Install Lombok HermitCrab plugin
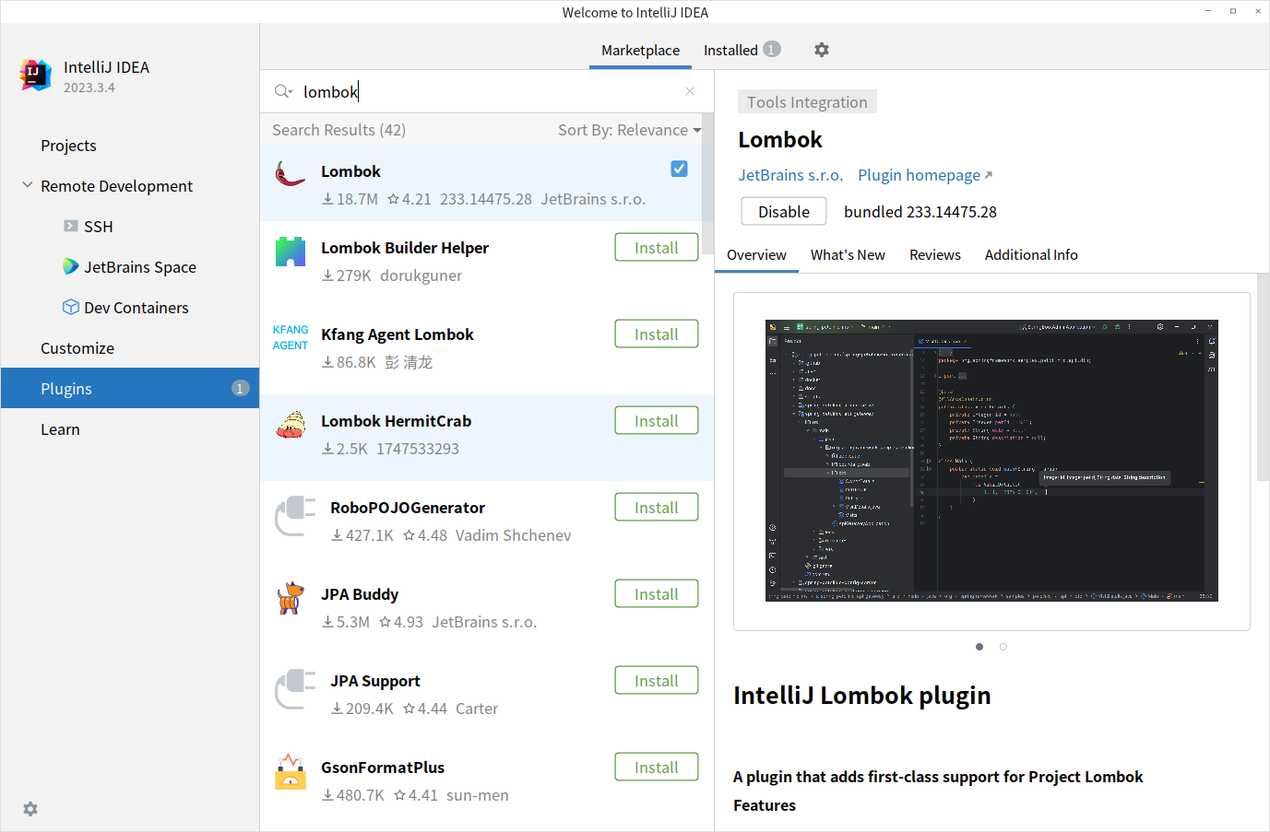The width and height of the screenshot is (1270, 832). (657, 420)
